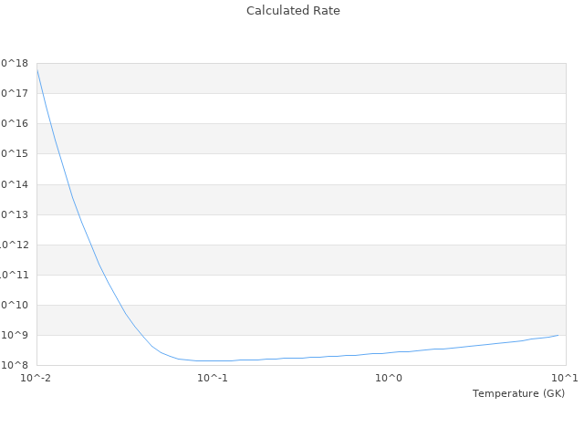584x438 pixels.
Task: Select the 10^-1 x-axis tick label
Action: 213,378
